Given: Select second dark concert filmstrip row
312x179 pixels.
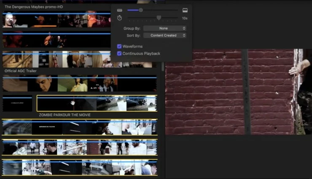Looking at the screenshot, I should pyautogui.click(x=56, y=39).
